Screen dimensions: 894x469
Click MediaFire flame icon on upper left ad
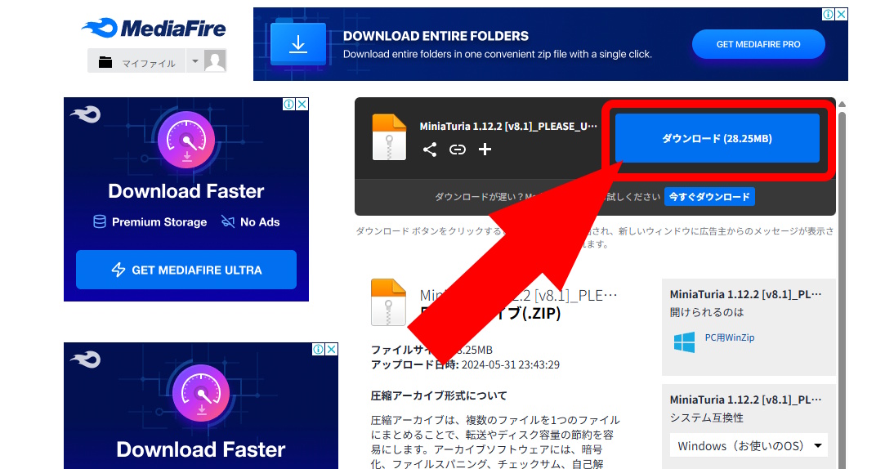86,114
